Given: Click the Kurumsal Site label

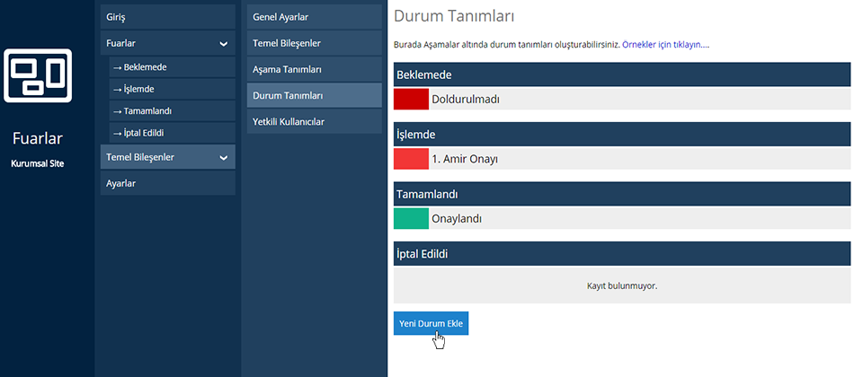Looking at the screenshot, I should [38, 163].
